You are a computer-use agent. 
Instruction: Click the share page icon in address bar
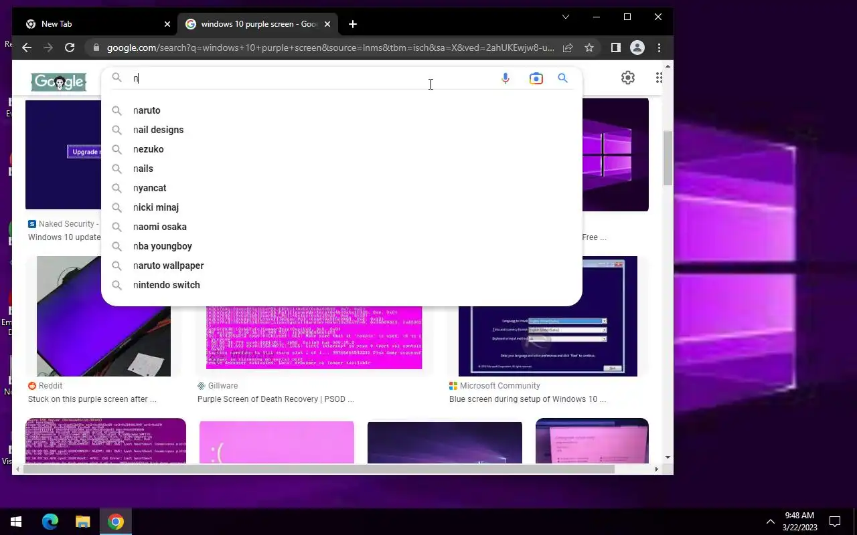(x=568, y=47)
